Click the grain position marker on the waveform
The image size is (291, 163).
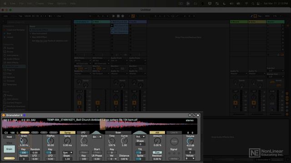point(103,125)
